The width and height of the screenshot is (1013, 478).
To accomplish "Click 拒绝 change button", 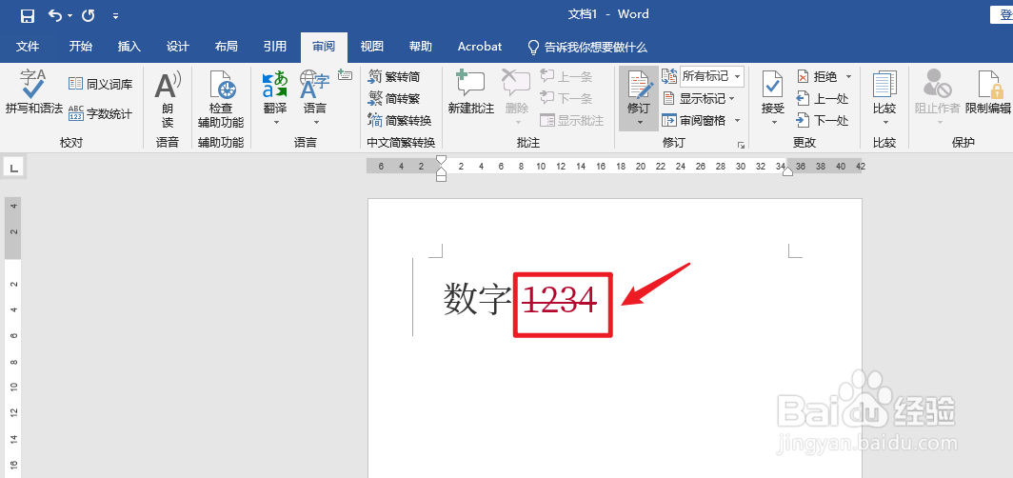I will (817, 77).
